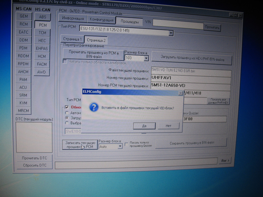Select the ACU module
This screenshot has width=263, height=197.
23,87
